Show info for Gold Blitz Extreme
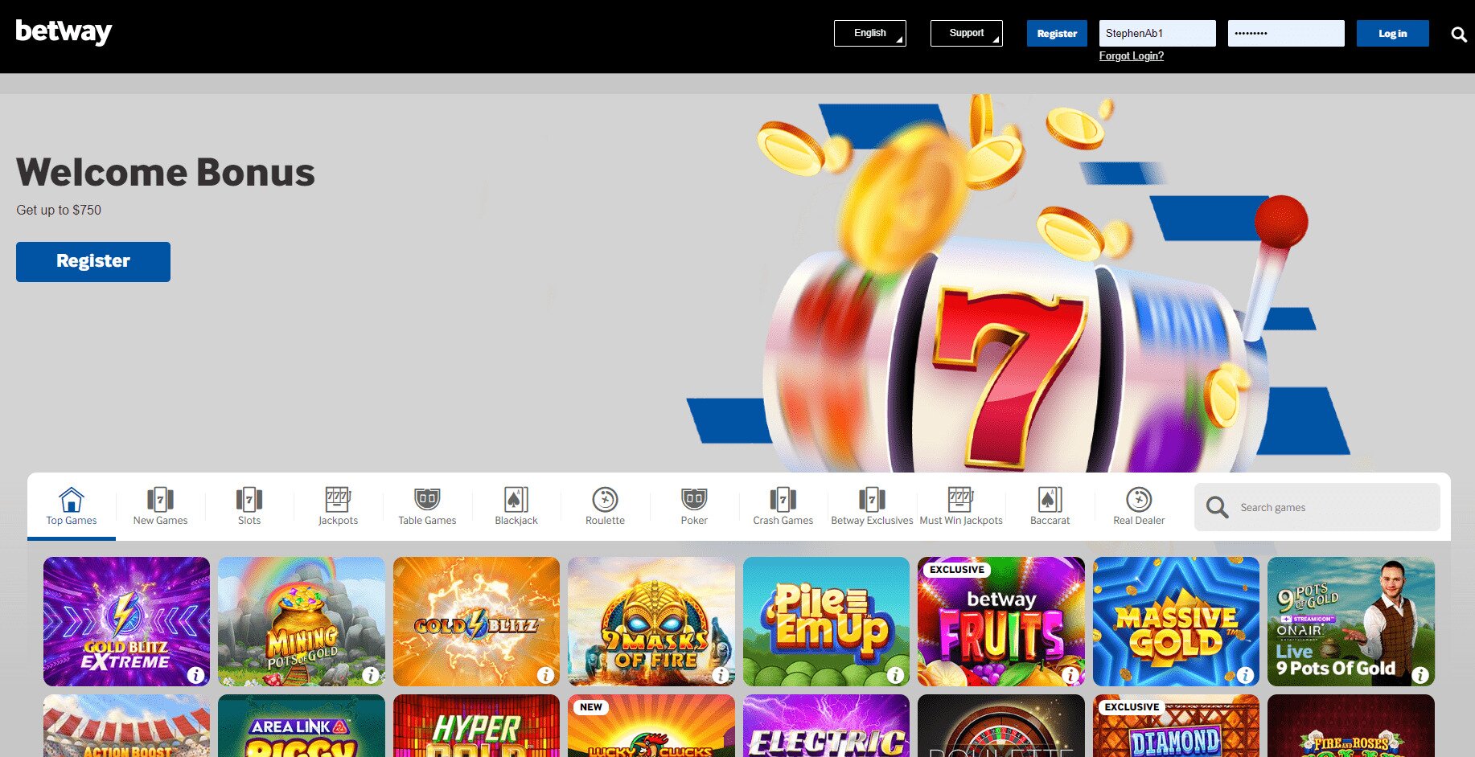 tap(195, 675)
